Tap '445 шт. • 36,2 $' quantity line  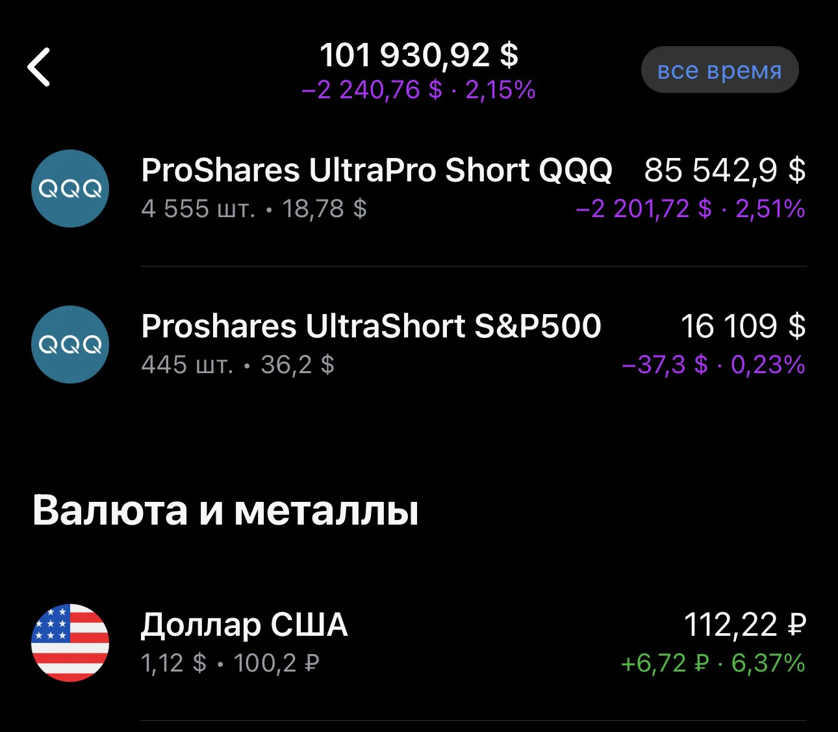point(238,365)
